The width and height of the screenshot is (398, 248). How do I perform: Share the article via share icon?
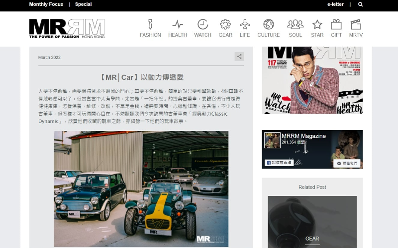(239, 57)
